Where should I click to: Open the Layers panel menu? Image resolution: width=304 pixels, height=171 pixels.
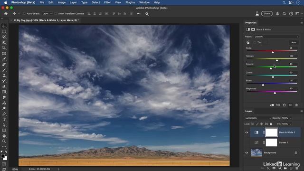pos(302,111)
